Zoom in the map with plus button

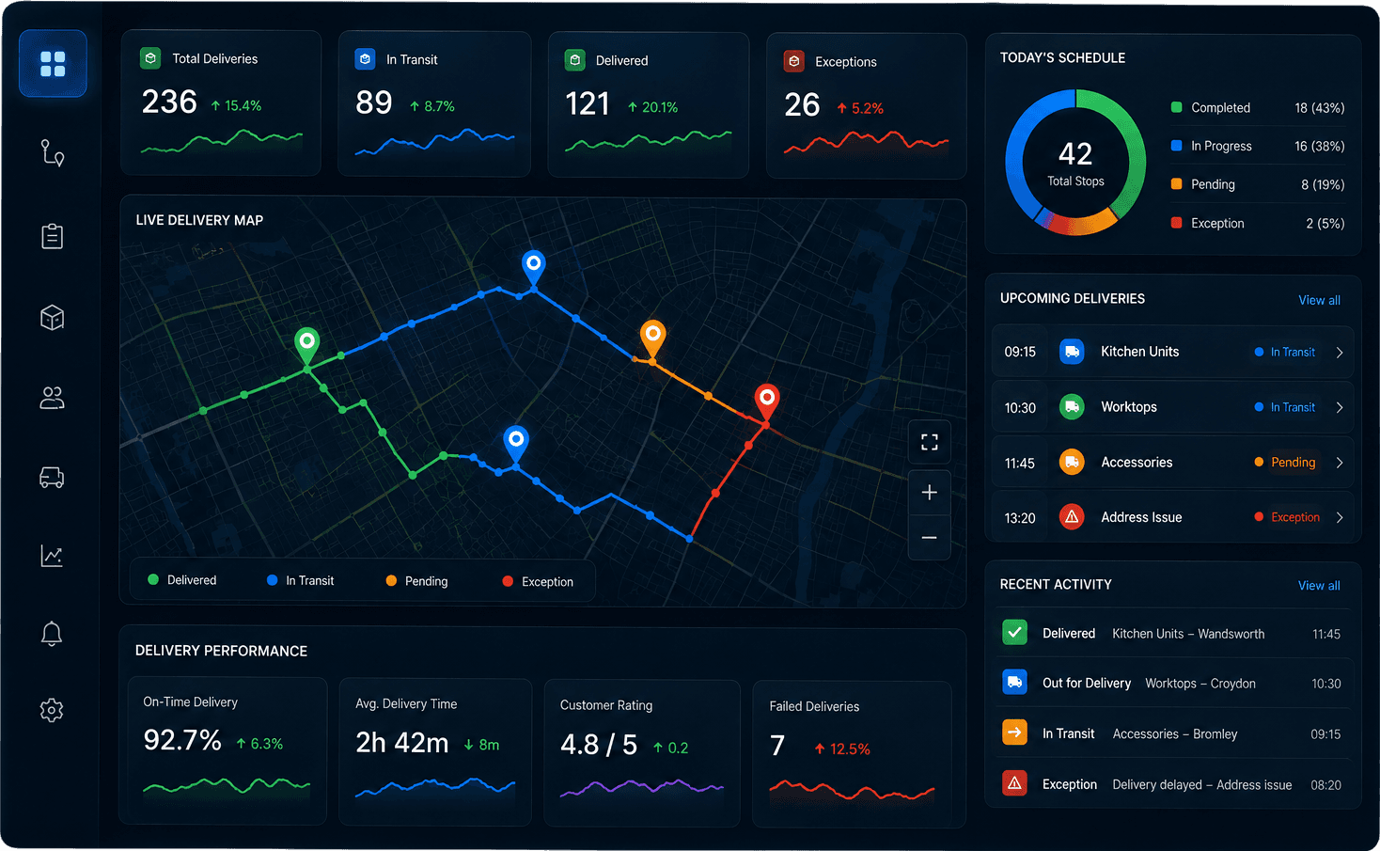pos(930,493)
